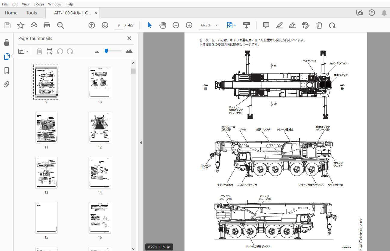This screenshot has height=251, width=390.
Task: Open the E-Sign menu
Action: click(x=39, y=4)
